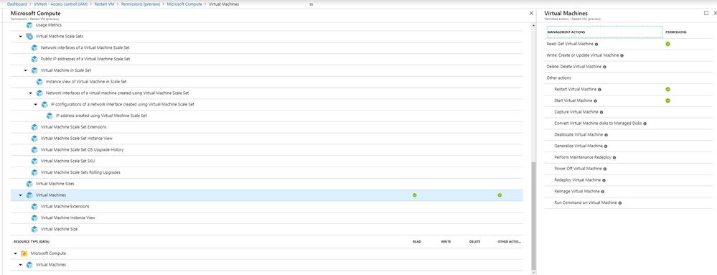Select the Redeploy Virtual Machine action
Screen dimensions: 717x275
578,180
